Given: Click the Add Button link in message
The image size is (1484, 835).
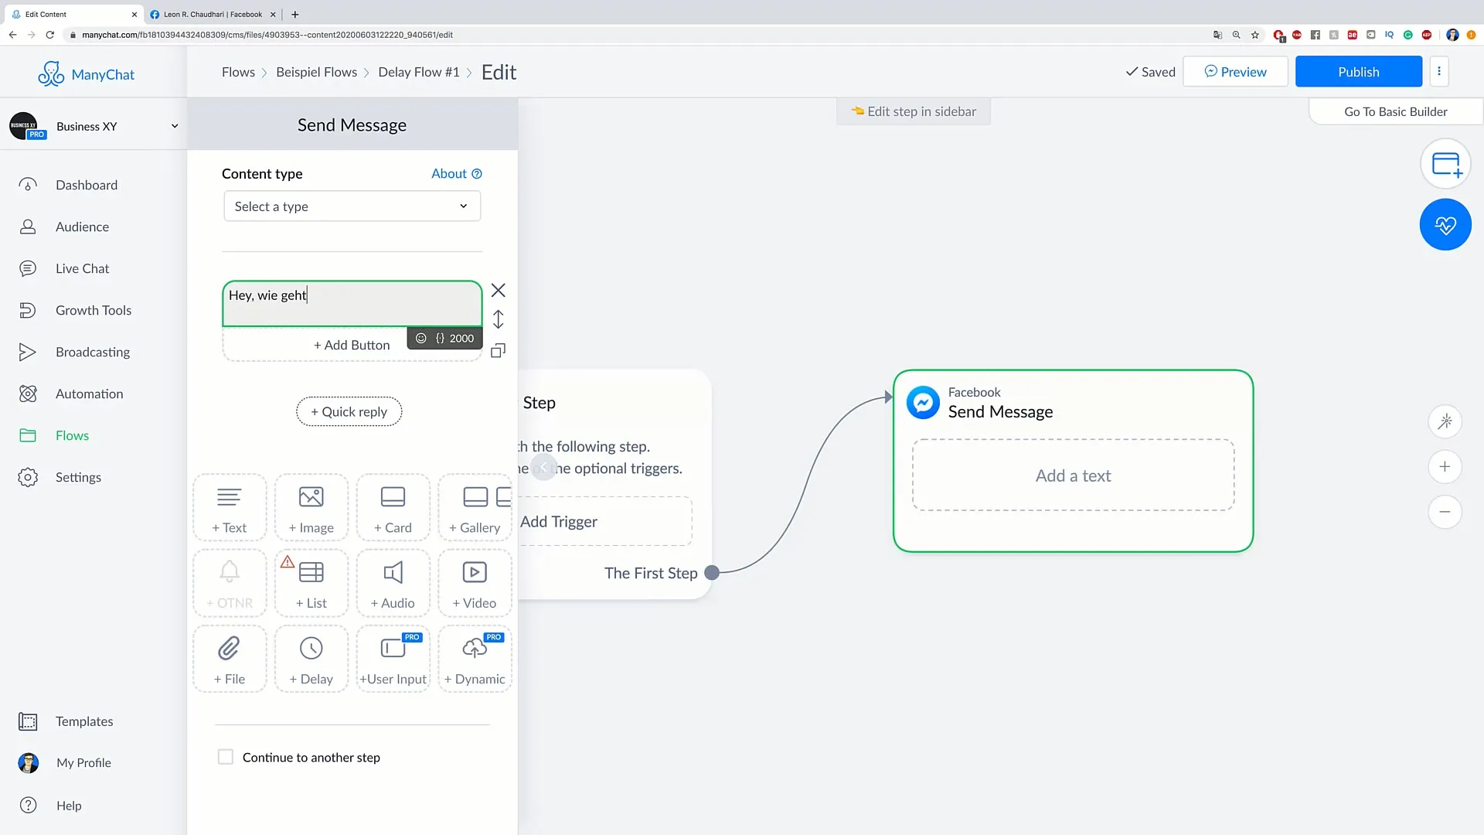Looking at the screenshot, I should point(352,345).
